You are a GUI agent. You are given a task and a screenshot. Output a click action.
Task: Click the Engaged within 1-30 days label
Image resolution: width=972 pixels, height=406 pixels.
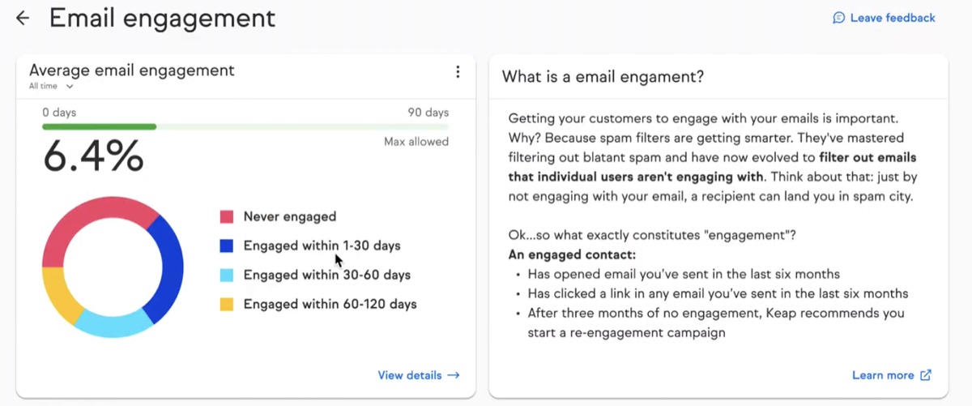322,246
